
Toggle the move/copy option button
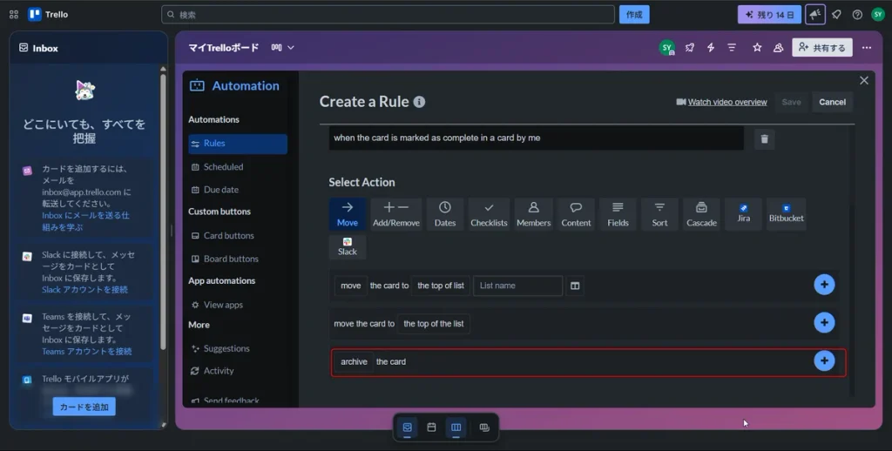coord(350,286)
